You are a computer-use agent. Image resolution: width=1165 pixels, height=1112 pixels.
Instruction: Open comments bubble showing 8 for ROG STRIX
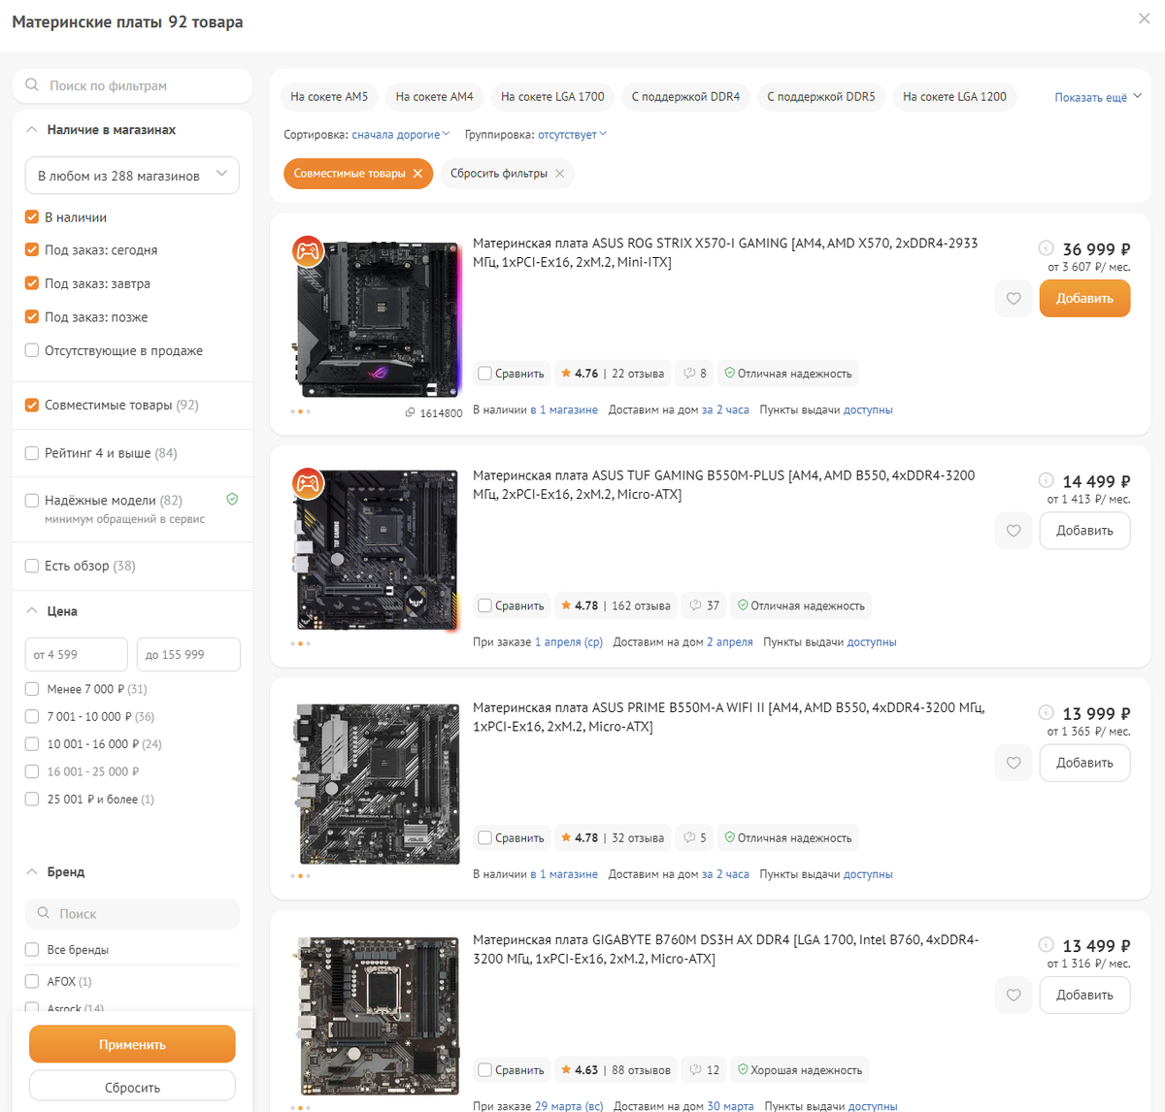point(695,374)
